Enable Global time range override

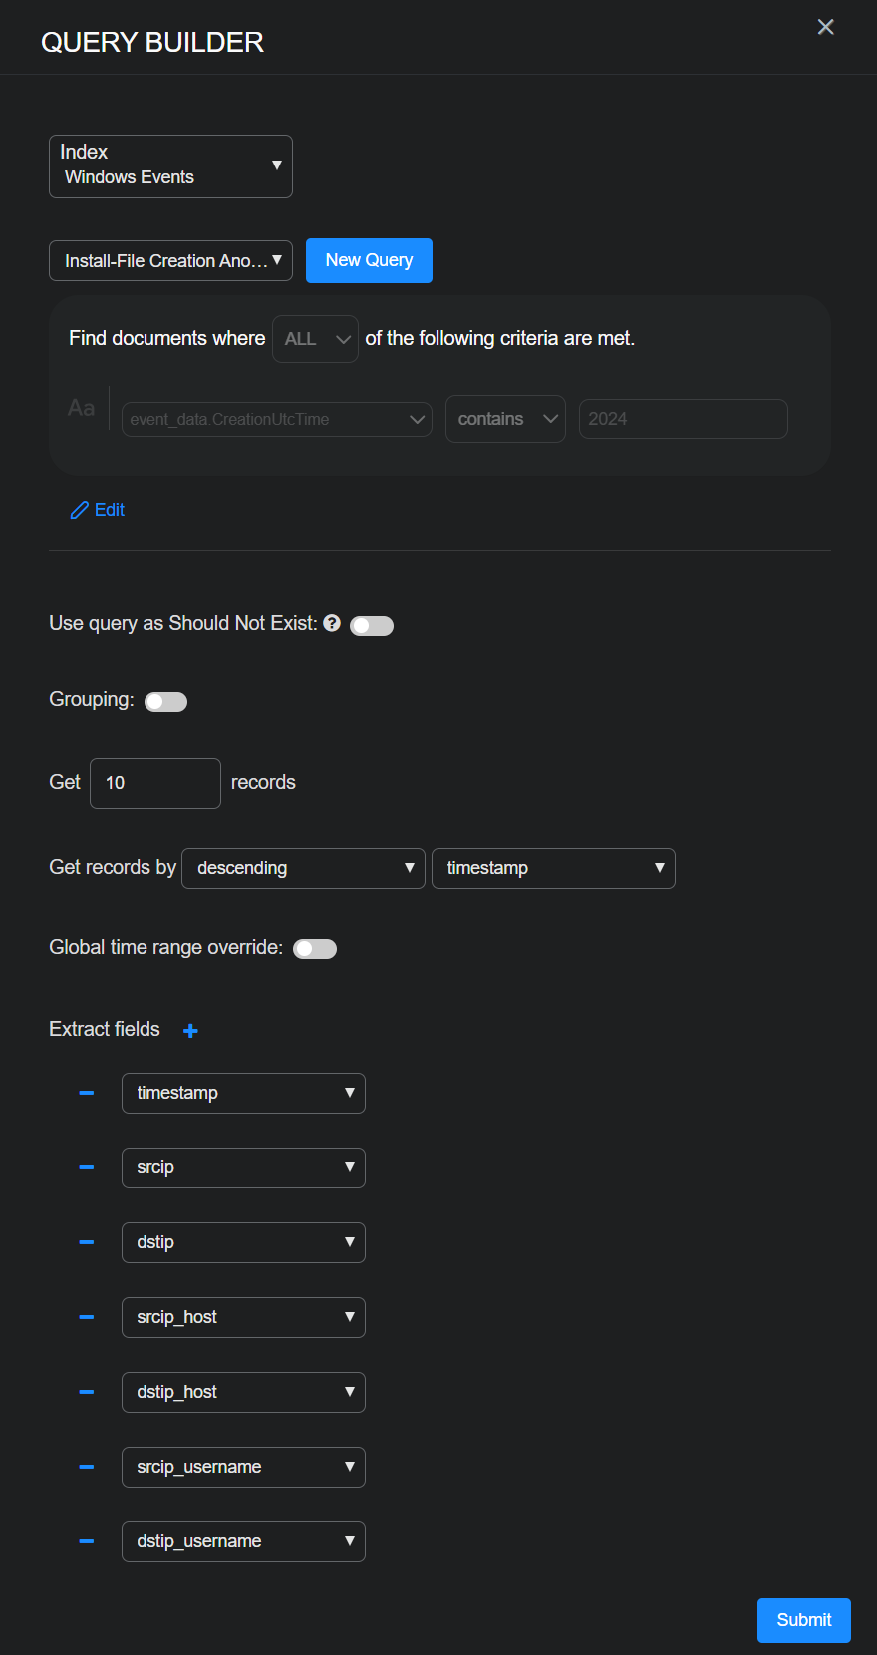pos(315,949)
